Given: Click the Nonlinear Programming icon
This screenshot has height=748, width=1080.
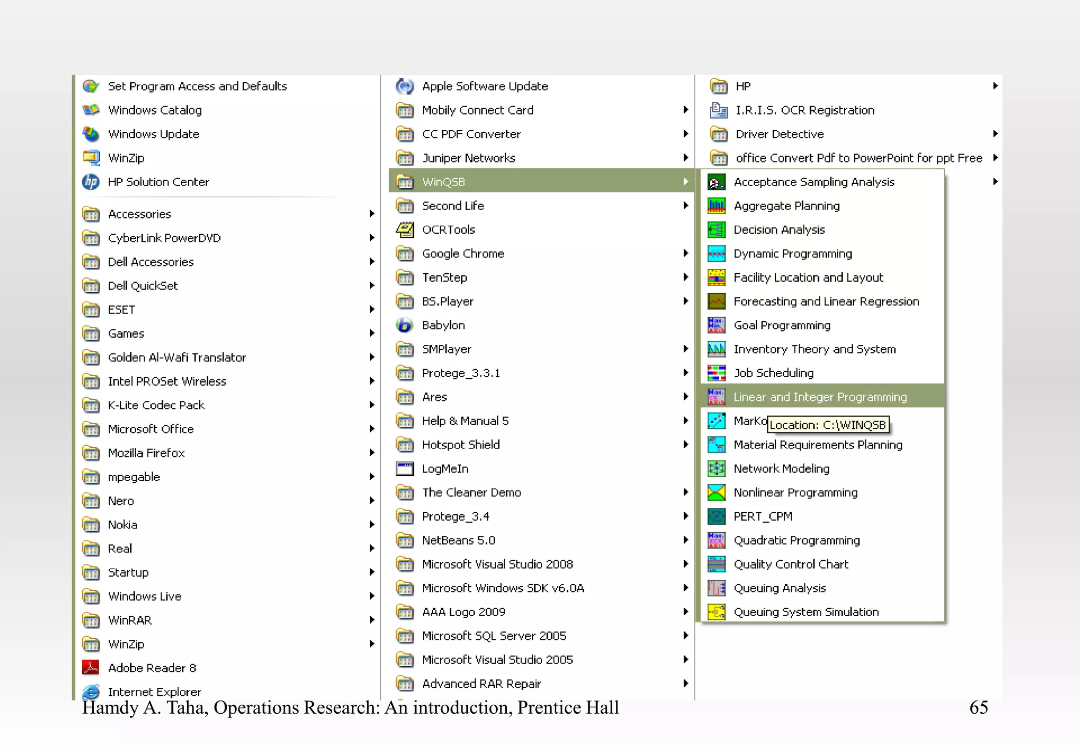Looking at the screenshot, I should (716, 493).
